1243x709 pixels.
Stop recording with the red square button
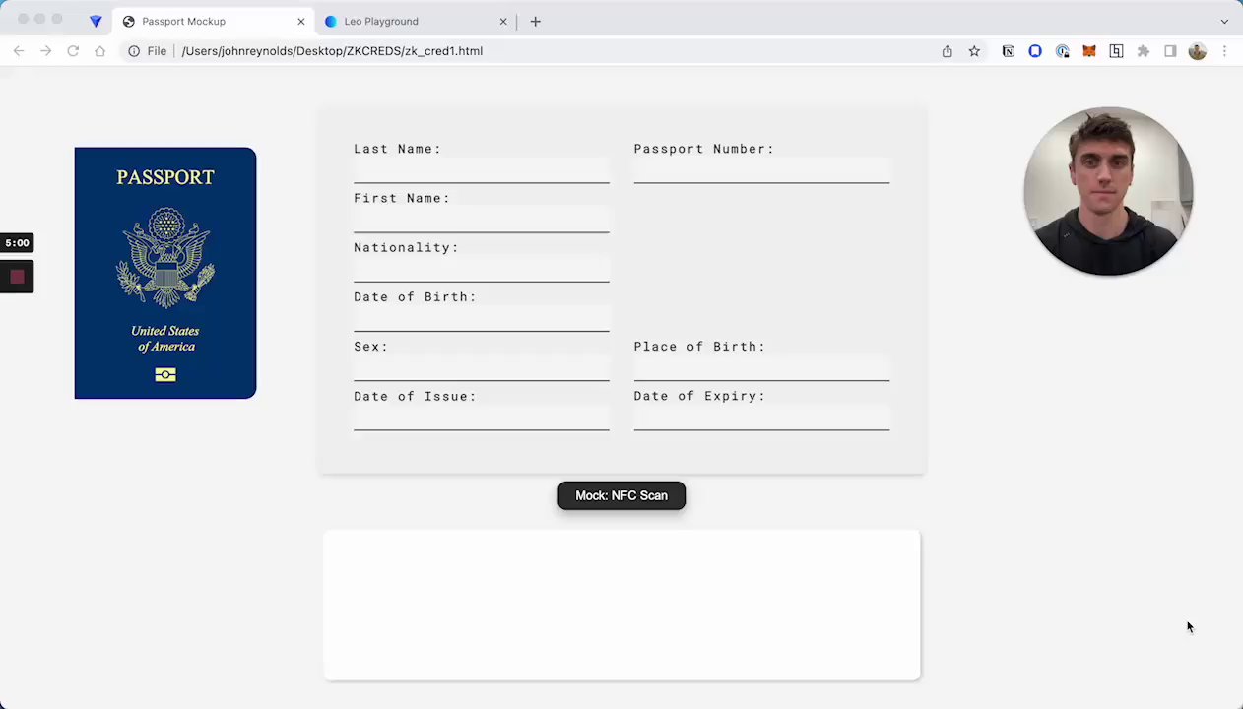click(17, 277)
